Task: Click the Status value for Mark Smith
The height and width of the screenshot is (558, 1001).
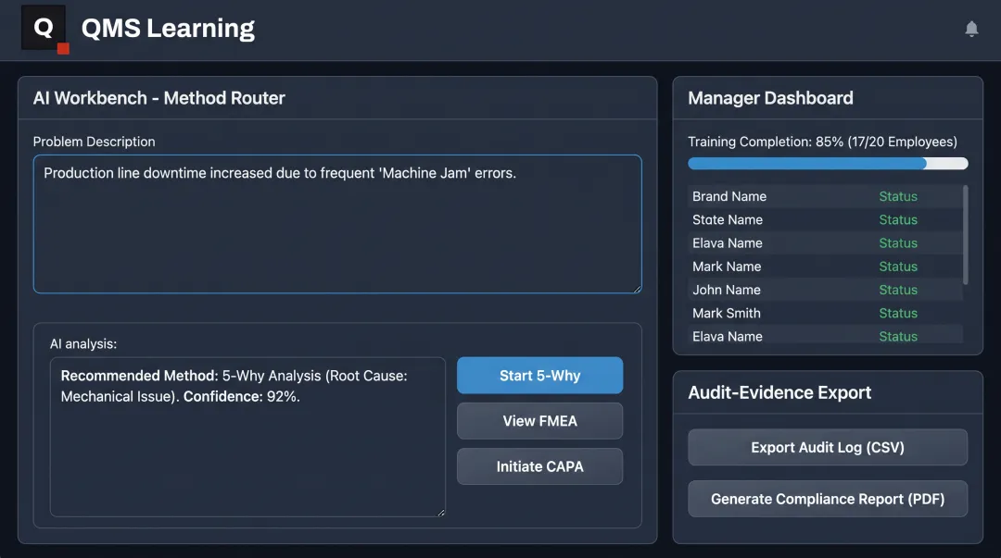Action: (x=897, y=313)
